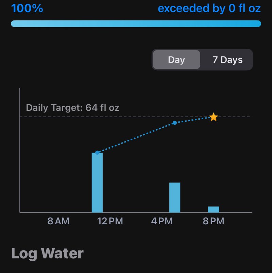Viewport: 272px width, 273px height.
Task: Tap the dotted cumulative intake trend line
Action: [x=136, y=138]
